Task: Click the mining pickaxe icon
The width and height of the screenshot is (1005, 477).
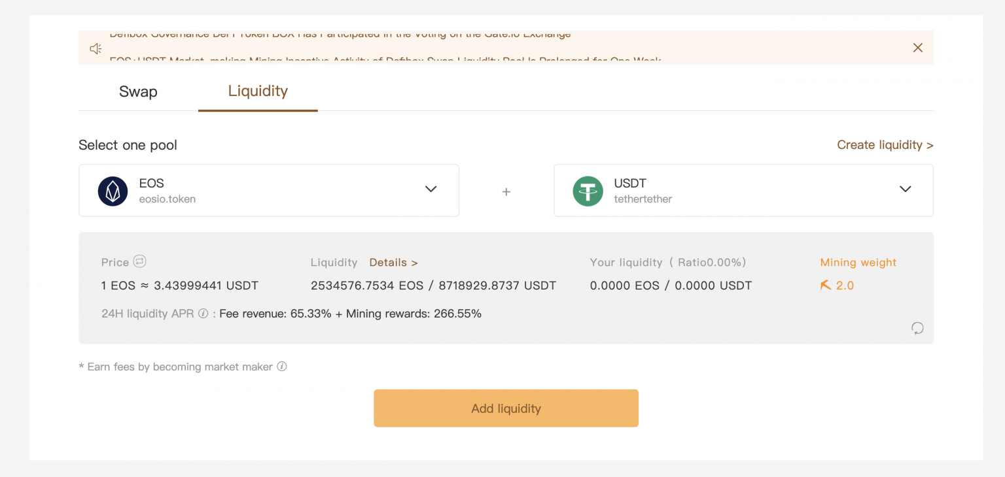Action: click(826, 286)
